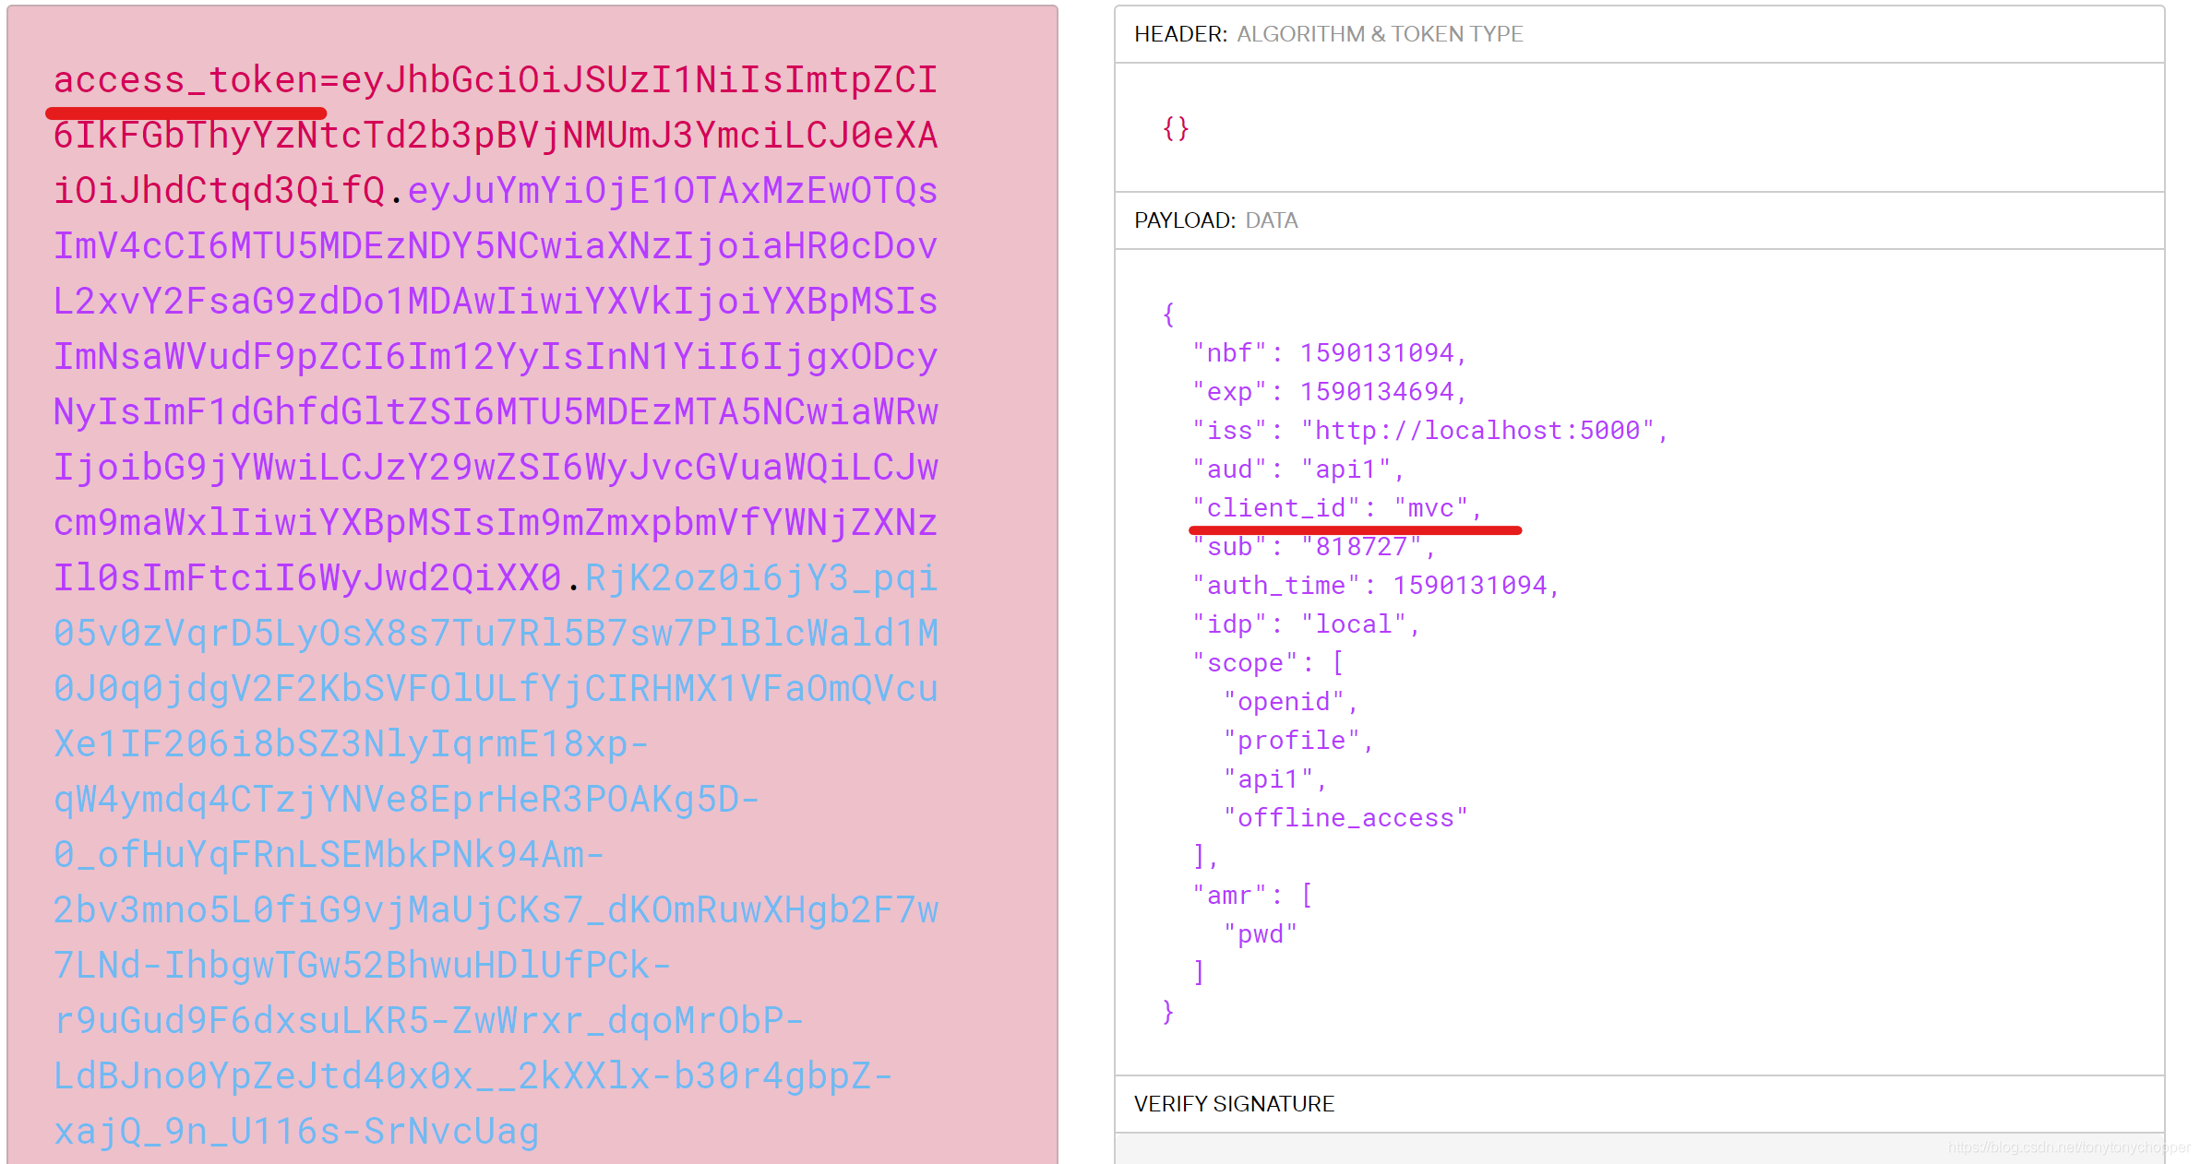This screenshot has width=2200, height=1164.
Task: Click the iss value http://localhost:5000
Action: tap(1480, 430)
